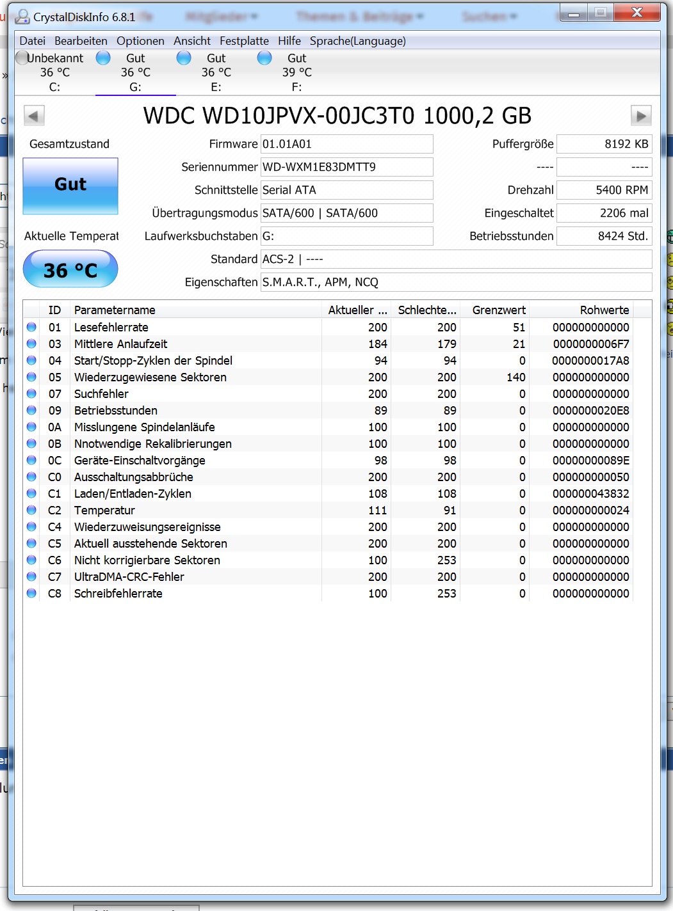Click status orb of Start/Stopp-Zyklen row

[x=31, y=360]
